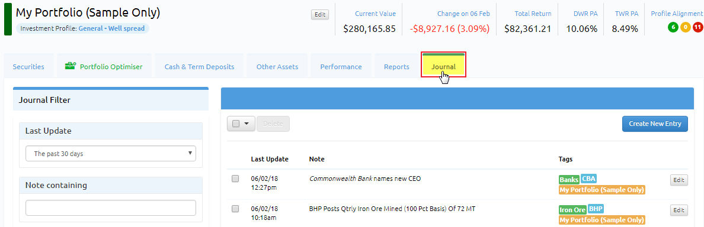Image resolution: width=704 pixels, height=227 pixels.
Task: Open the select-all checkbox dropdown
Action: click(241, 124)
